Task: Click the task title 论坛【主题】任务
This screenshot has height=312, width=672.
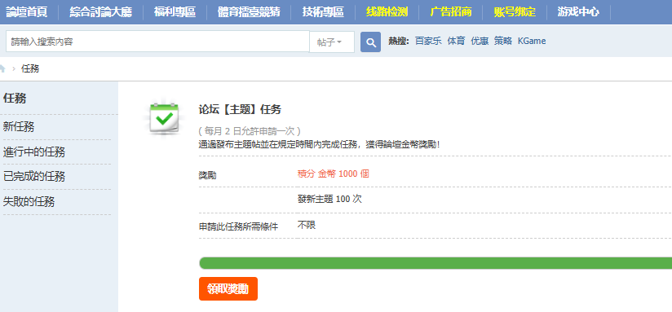Action: (240, 109)
